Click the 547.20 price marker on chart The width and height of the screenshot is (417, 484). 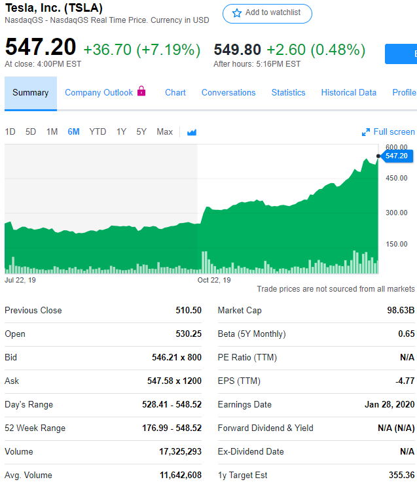pyautogui.click(x=396, y=156)
